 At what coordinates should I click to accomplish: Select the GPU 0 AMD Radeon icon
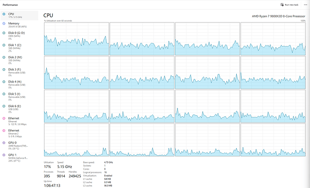pyautogui.click(x=4, y=143)
